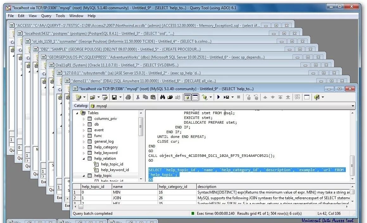Click the Find binoculars icon
The width and height of the screenshot is (367, 223).
(x=162, y=97)
